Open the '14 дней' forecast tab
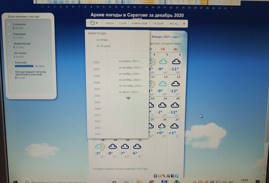Screen dimensions: 269x183 point(158,23)
